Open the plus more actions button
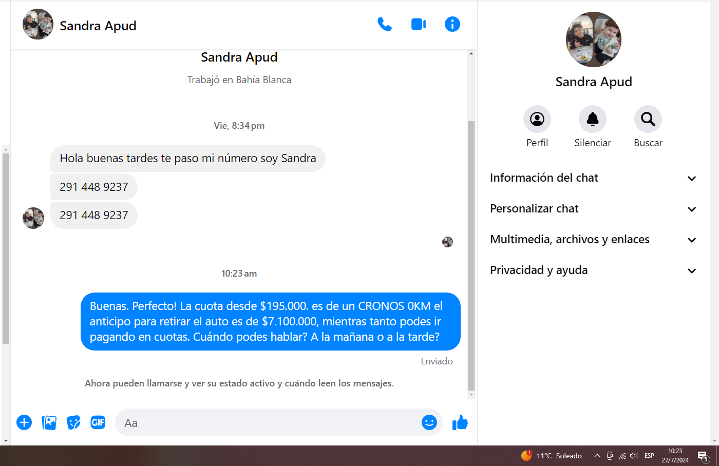The width and height of the screenshot is (719, 466). [24, 422]
